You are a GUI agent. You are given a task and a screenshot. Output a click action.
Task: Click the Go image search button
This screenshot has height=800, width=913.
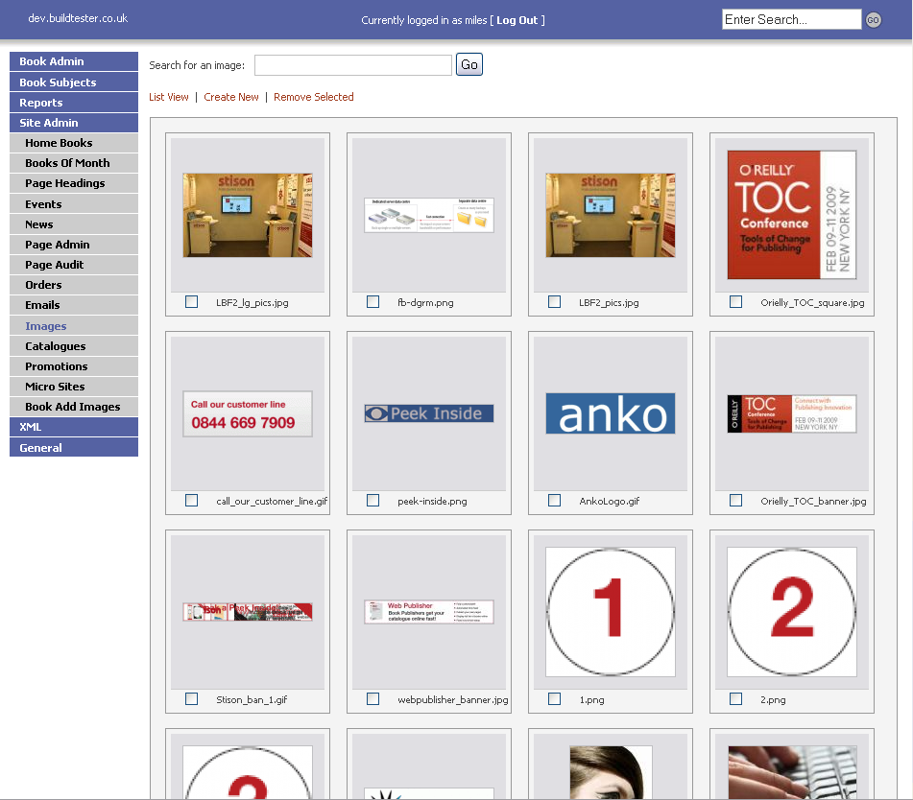tap(469, 64)
